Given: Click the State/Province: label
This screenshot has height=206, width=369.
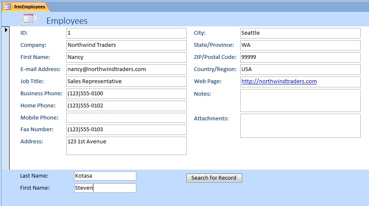Looking at the screenshot, I should click(213, 45).
